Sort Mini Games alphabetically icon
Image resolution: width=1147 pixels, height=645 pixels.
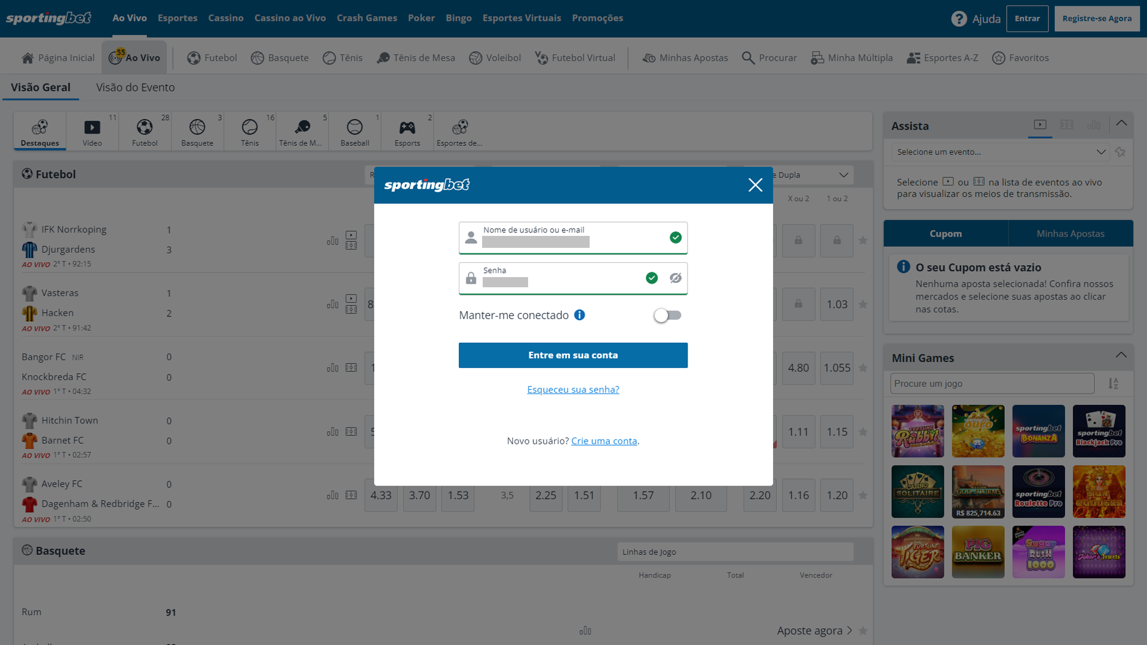click(1114, 383)
